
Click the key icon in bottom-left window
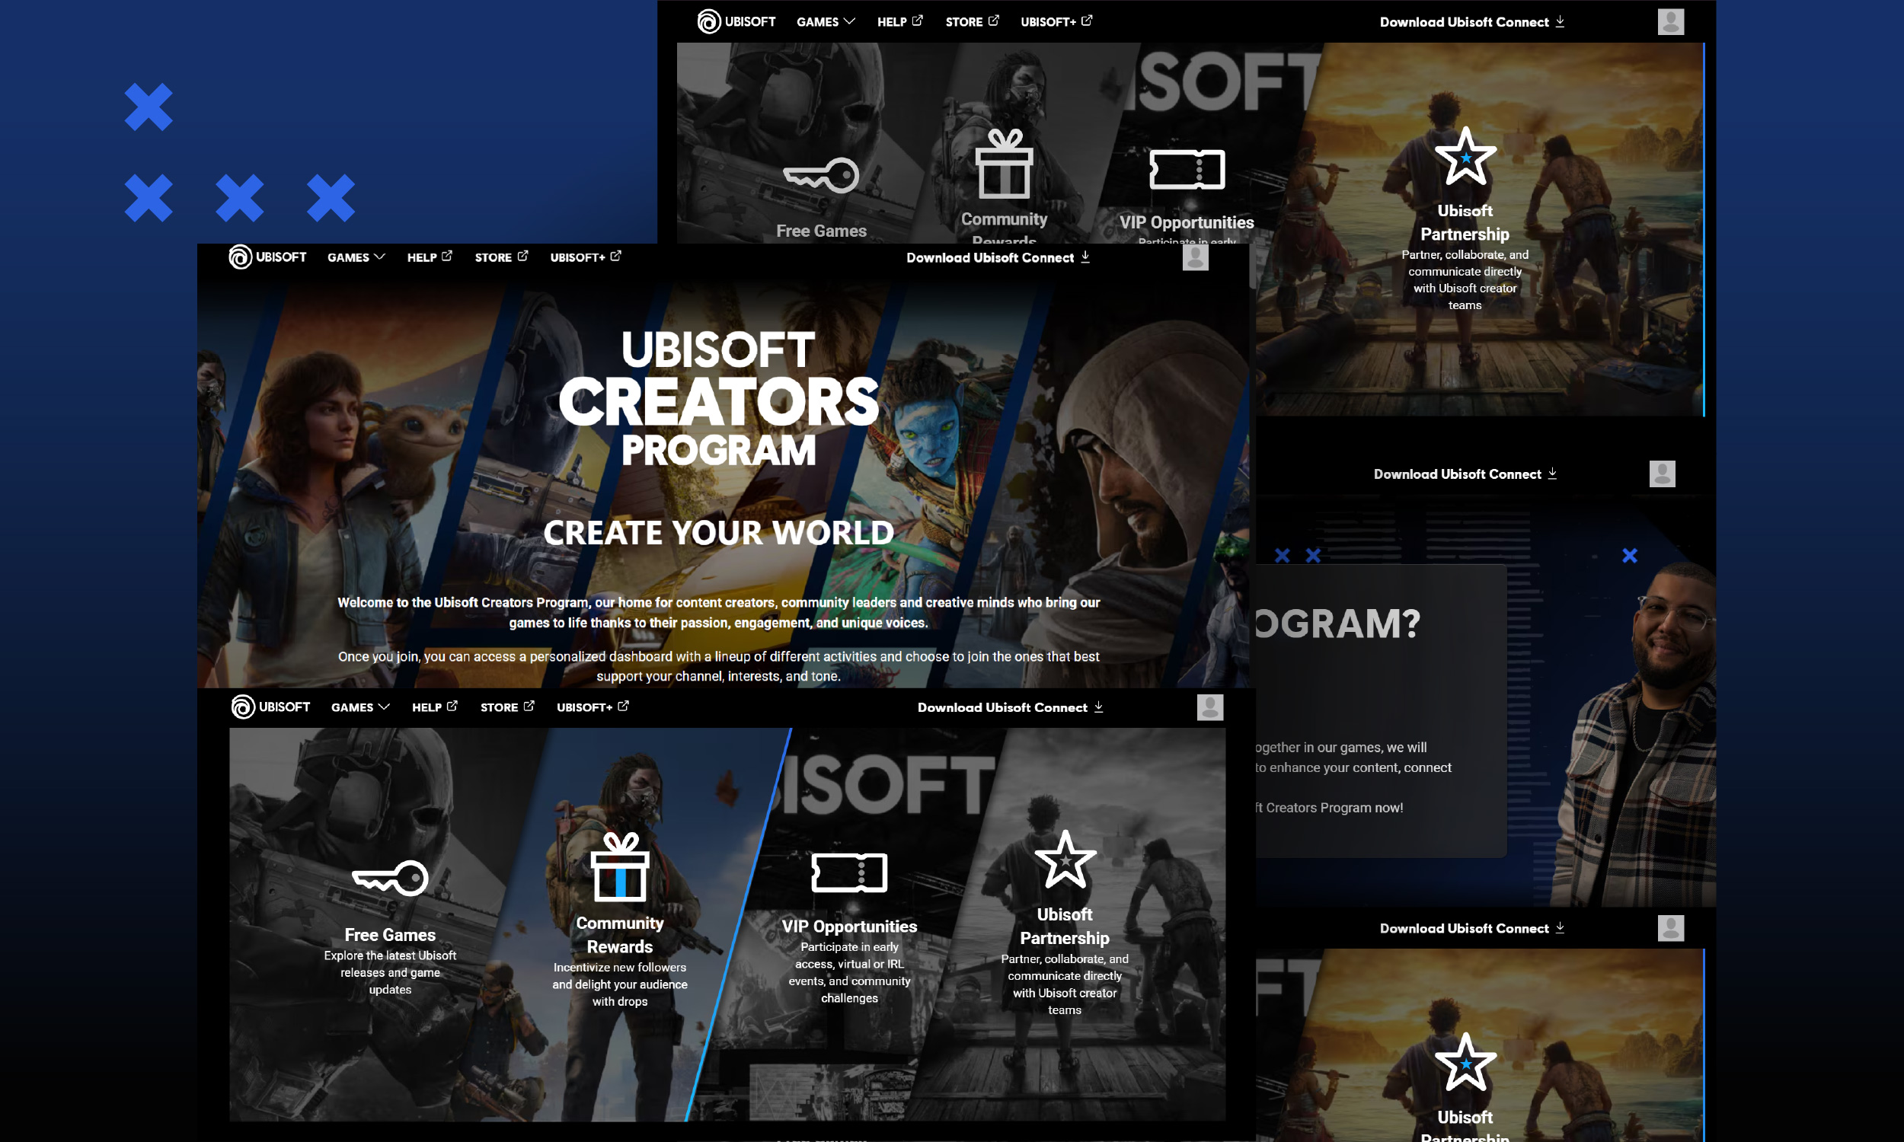coord(390,878)
